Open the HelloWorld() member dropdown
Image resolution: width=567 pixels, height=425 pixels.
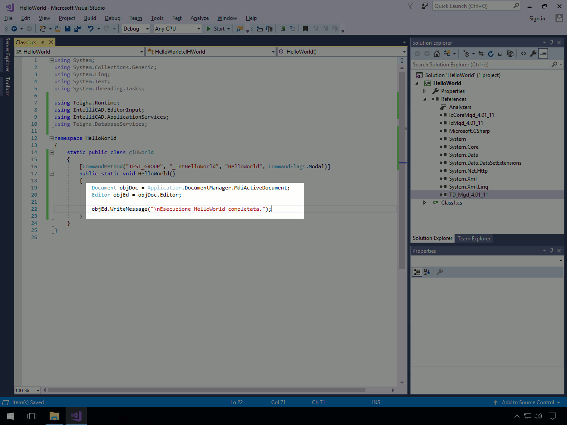click(342, 52)
